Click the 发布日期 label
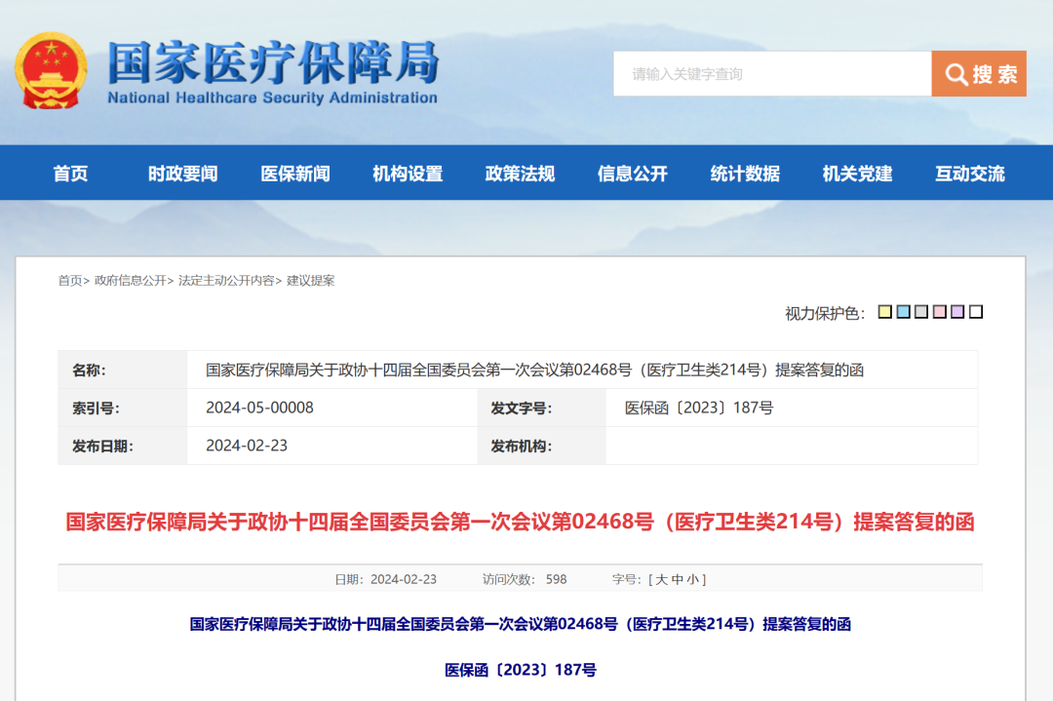 click(102, 447)
